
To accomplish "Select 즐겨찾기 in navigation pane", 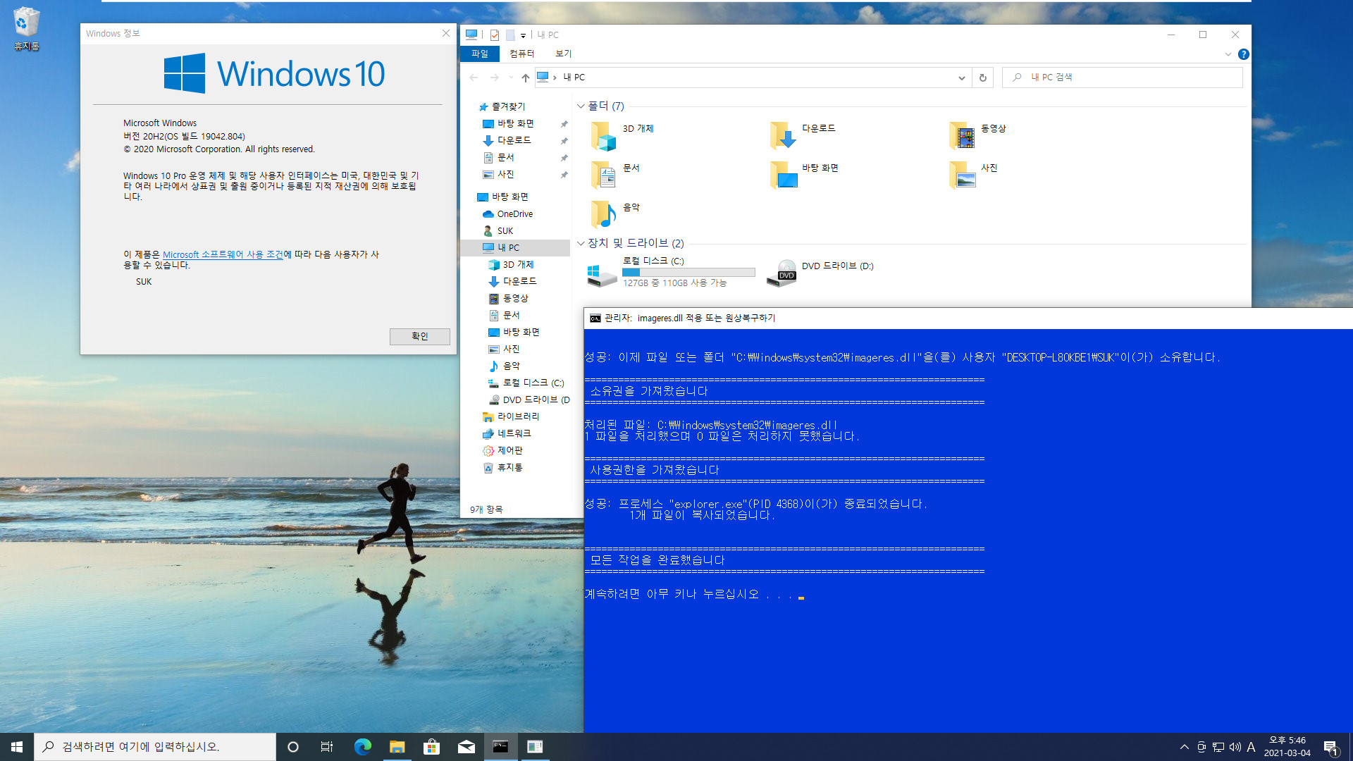I will point(508,106).
